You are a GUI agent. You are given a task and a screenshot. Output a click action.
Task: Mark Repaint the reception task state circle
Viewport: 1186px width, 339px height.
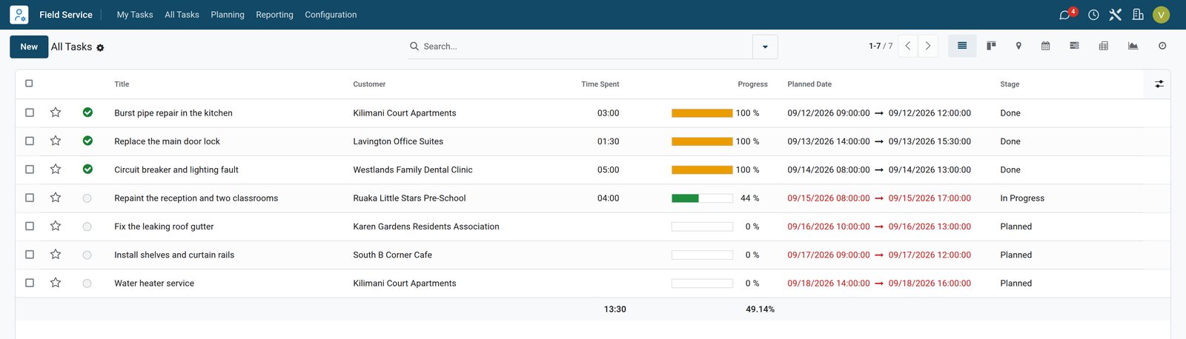coord(87,198)
